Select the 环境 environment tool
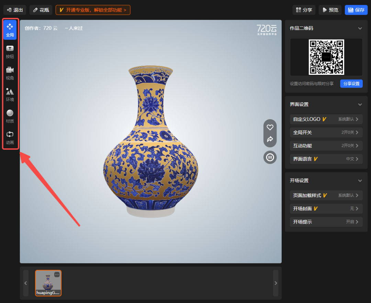371x303 pixels. point(10,95)
